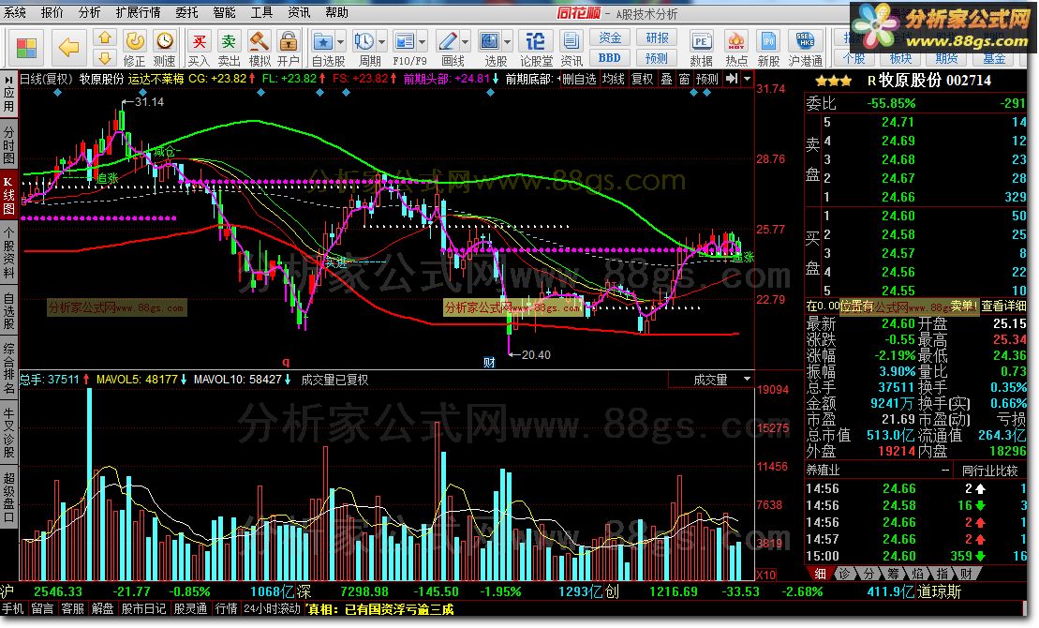Open the 资讯 menu
The width and height of the screenshot is (1039, 628).
[x=298, y=12]
